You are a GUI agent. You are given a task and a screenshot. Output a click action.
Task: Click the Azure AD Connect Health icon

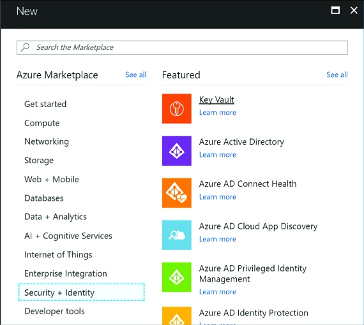click(177, 192)
